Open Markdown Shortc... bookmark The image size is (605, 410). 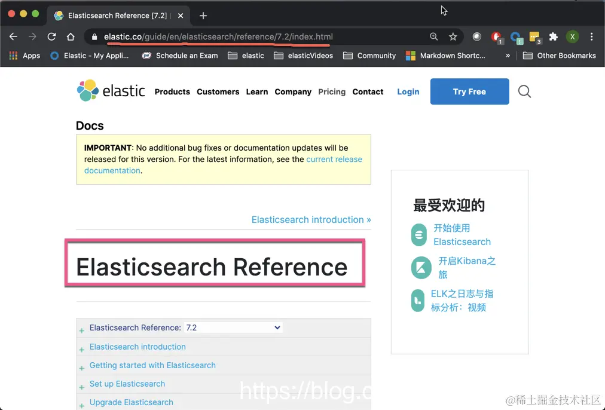[x=445, y=56]
